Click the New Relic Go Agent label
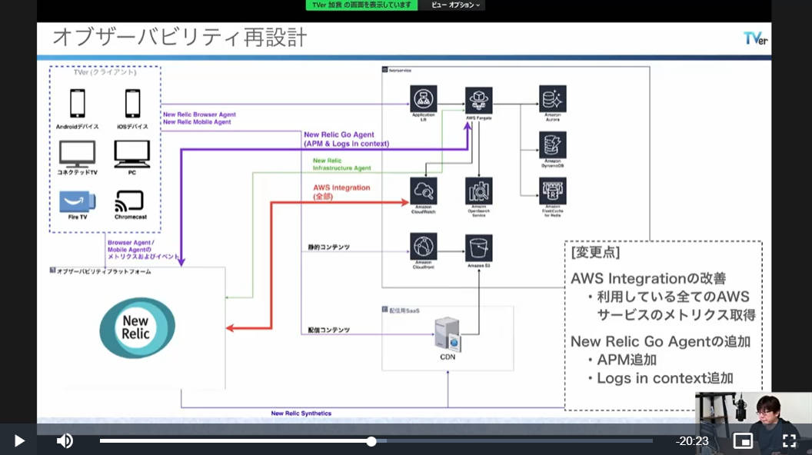The width and height of the screenshot is (812, 455). 347,138
